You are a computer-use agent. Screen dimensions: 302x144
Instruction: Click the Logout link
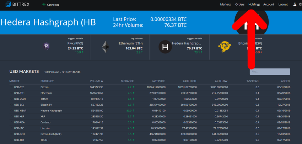pos(283,5)
